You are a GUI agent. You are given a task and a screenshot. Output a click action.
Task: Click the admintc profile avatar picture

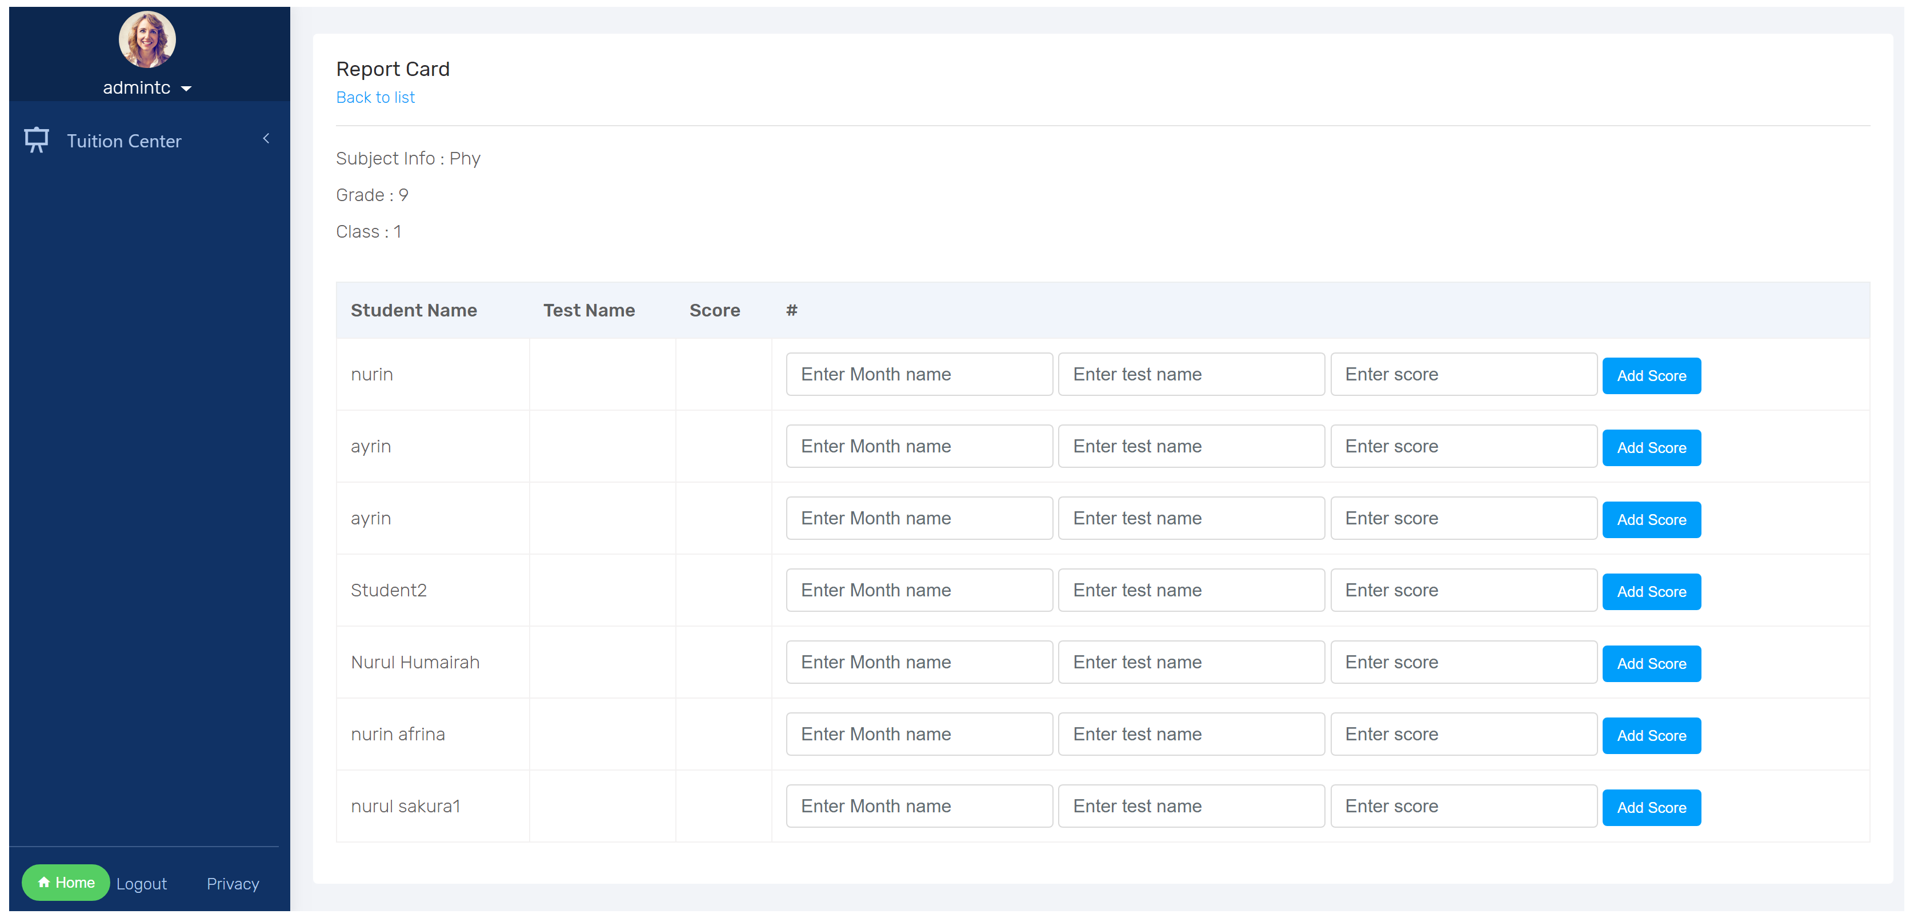click(147, 40)
